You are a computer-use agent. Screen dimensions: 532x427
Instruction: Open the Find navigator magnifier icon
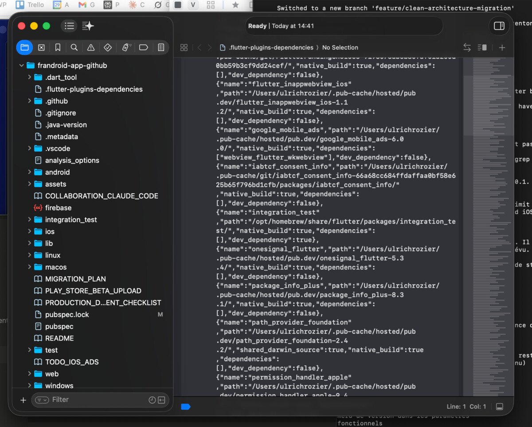(74, 47)
